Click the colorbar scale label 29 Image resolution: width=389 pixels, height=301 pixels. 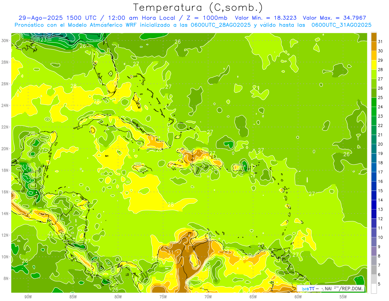tap(380, 60)
